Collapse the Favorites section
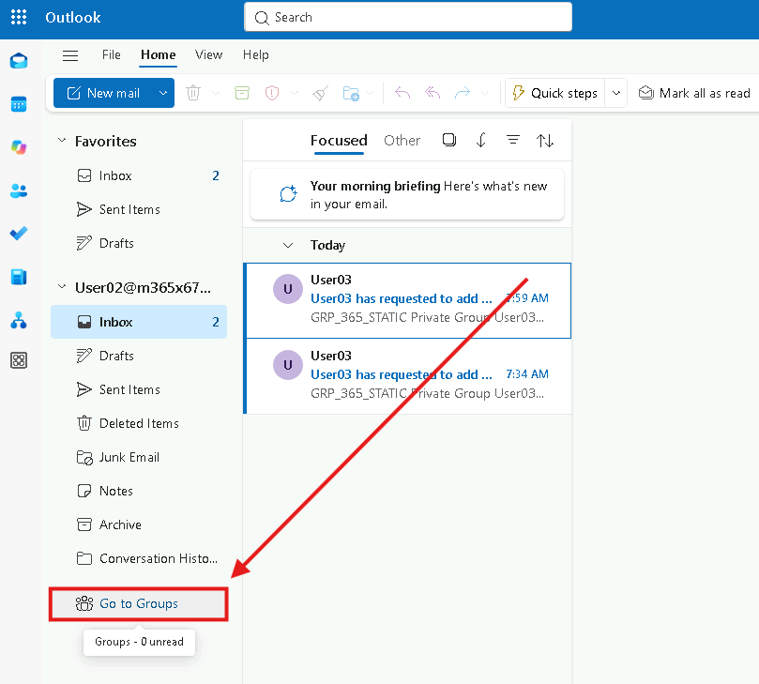759x684 pixels. pyautogui.click(x=62, y=141)
